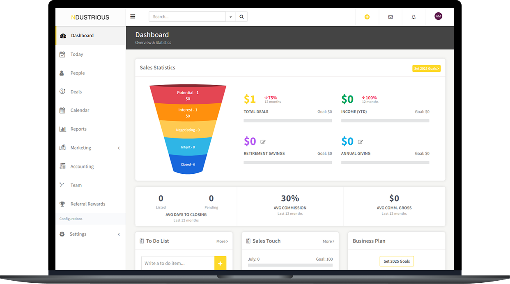Open the AM user avatar
Viewport: 510px width, 284px height.
pyautogui.click(x=438, y=16)
